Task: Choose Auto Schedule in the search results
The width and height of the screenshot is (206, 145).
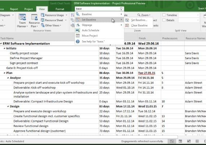Action: pos(99,30)
